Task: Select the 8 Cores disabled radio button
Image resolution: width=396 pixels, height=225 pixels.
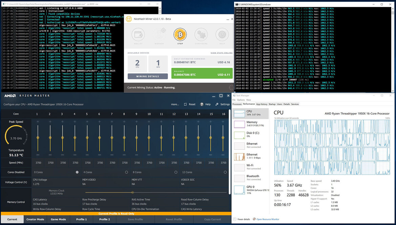Action: (x=176, y=172)
